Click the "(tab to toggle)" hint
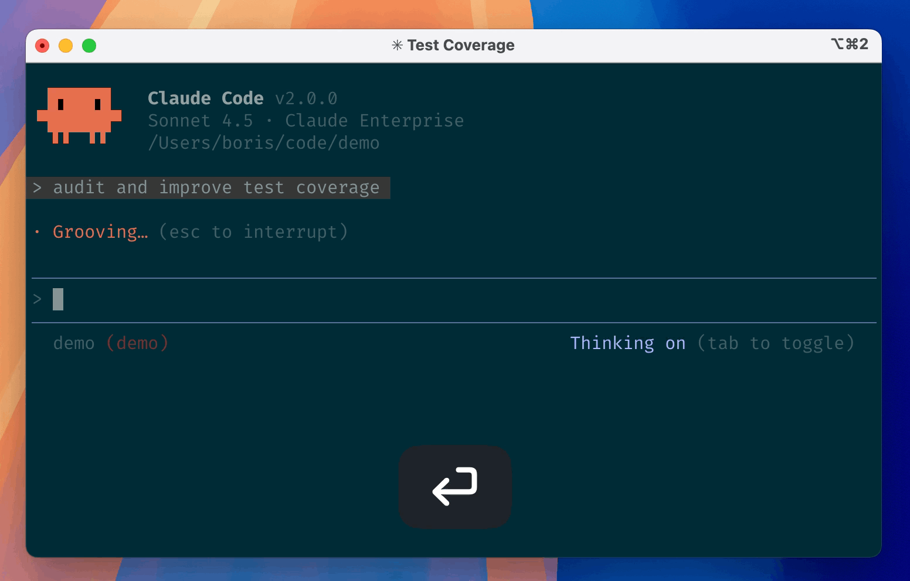This screenshot has height=581, width=910. [775, 343]
